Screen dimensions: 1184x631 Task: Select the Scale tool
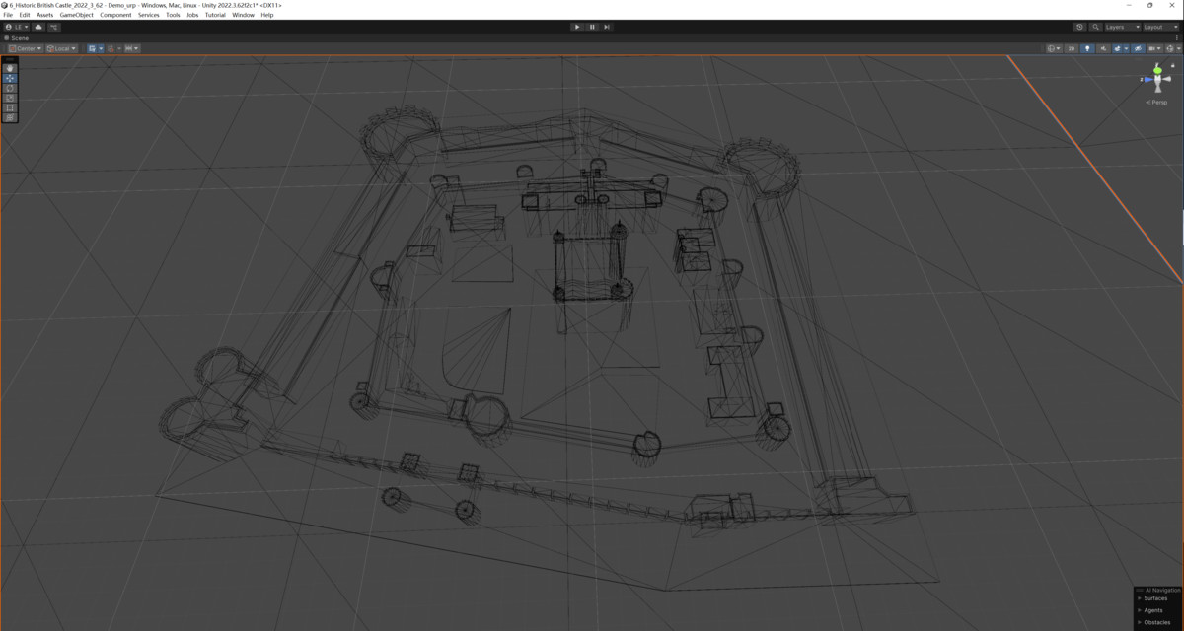(x=10, y=98)
